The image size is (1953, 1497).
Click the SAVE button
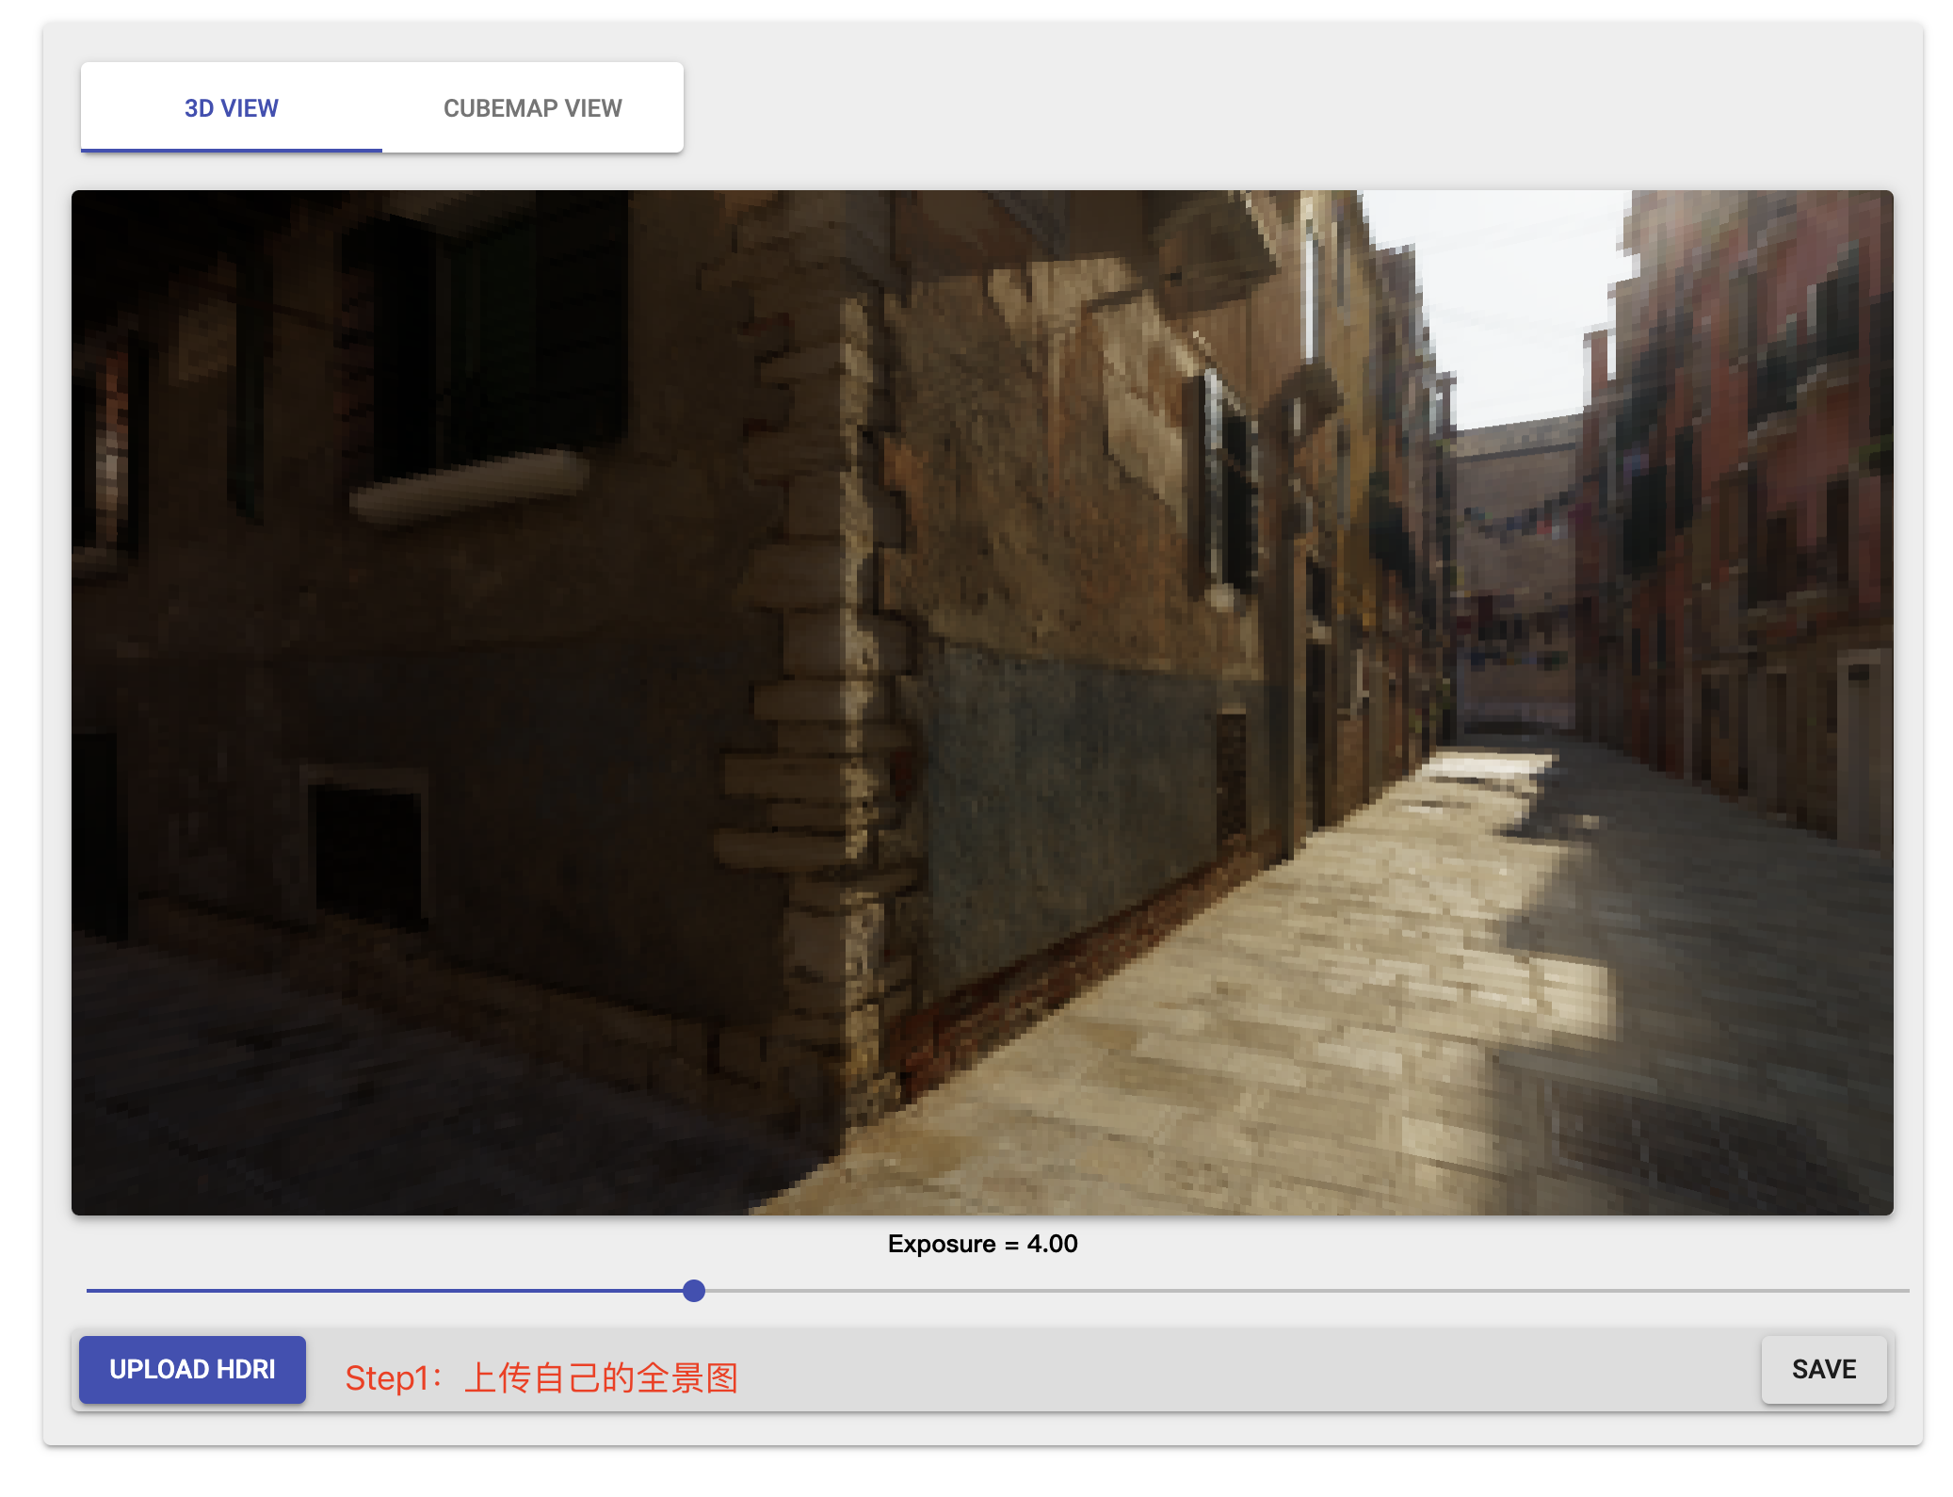click(x=1823, y=1369)
